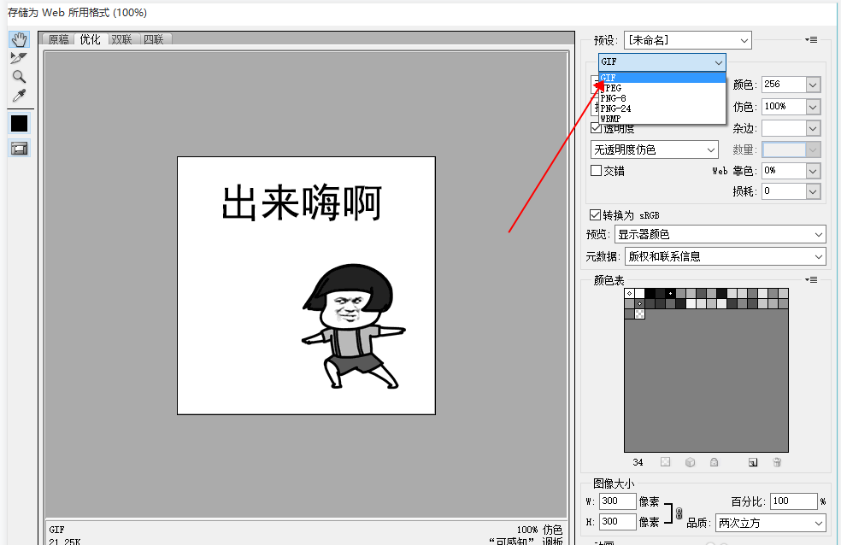Screen dimensions: 841x545
Task: Click the H height input field
Action: coord(617,521)
